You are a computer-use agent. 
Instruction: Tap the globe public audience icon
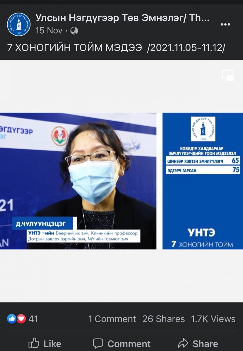point(74,30)
